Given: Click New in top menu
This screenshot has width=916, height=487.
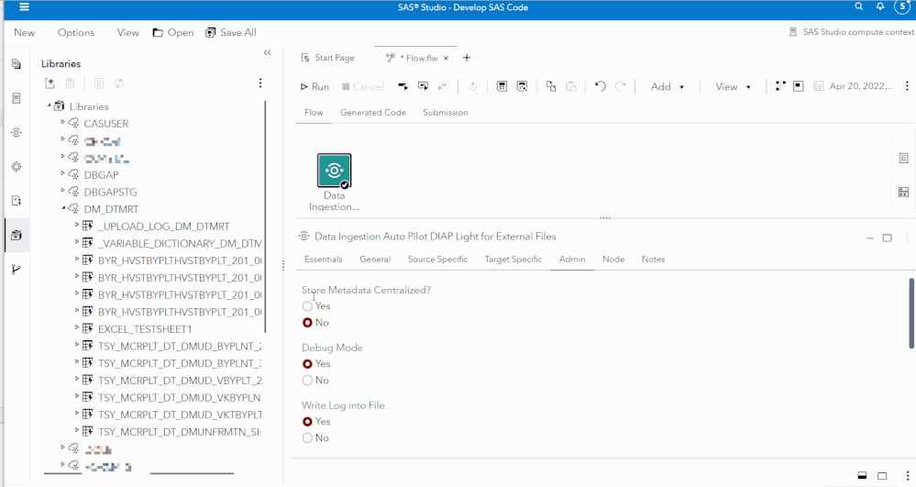Looking at the screenshot, I should click(x=24, y=33).
